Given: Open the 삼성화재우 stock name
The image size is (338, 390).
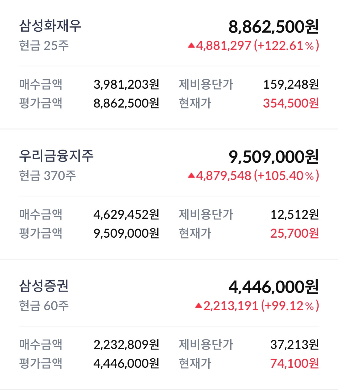Looking at the screenshot, I should point(50,26).
